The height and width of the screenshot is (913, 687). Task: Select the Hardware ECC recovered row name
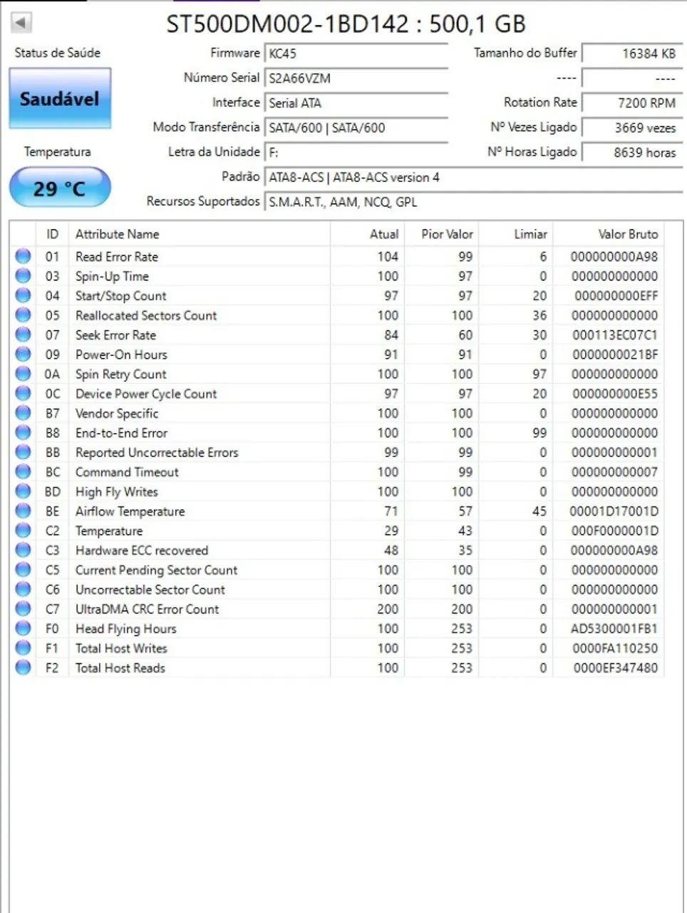pyautogui.click(x=142, y=551)
